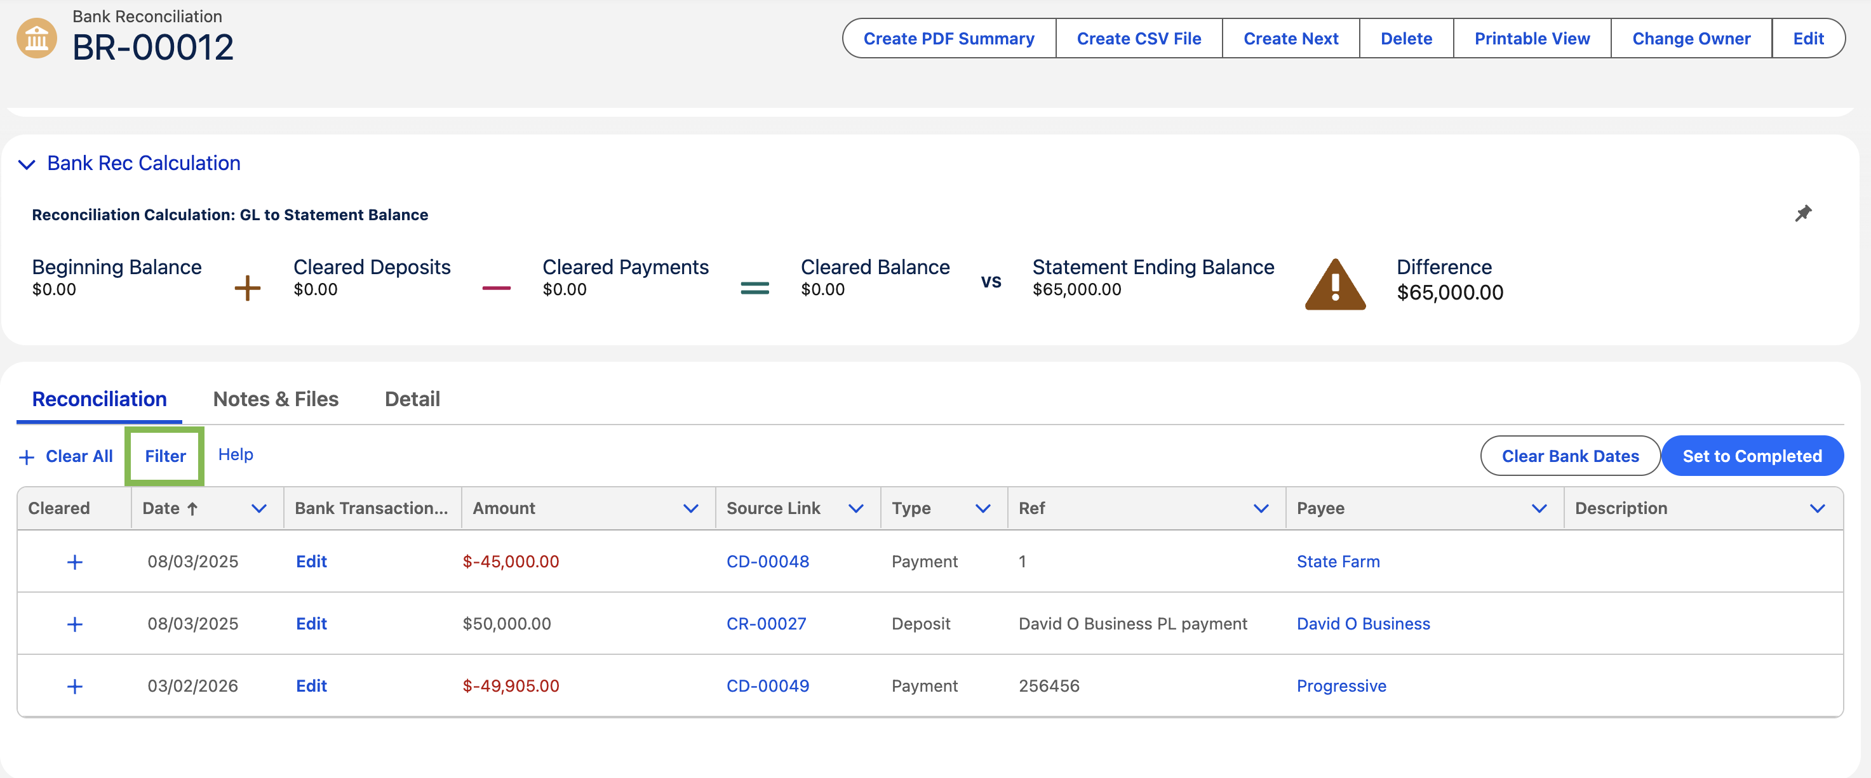Edit bank transaction date for CR-00027 row
This screenshot has width=1871, height=778.
click(x=311, y=624)
